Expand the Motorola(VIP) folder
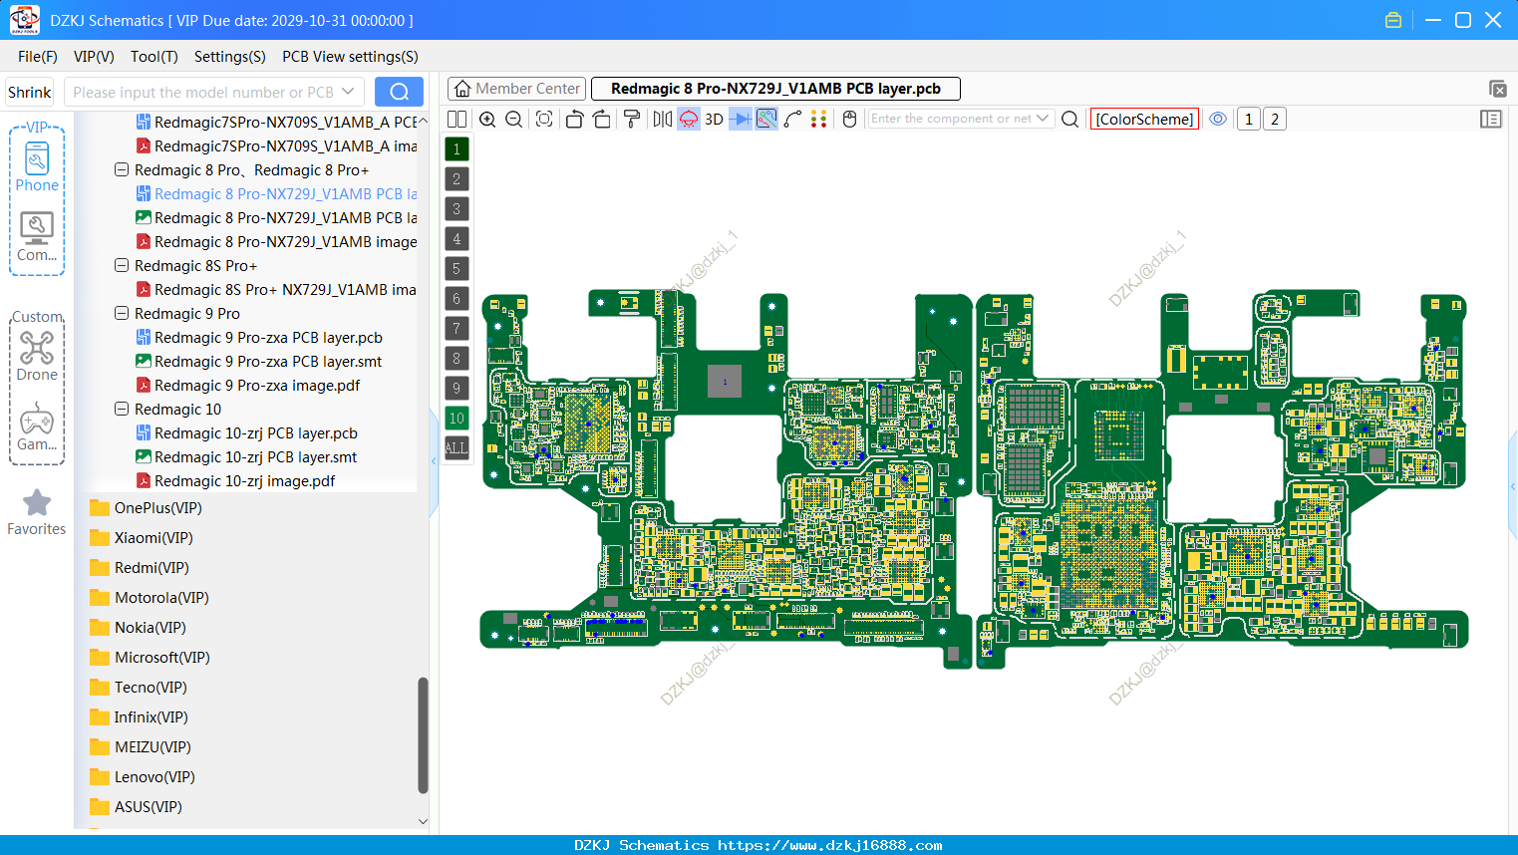This screenshot has height=855, width=1518. pyautogui.click(x=161, y=598)
